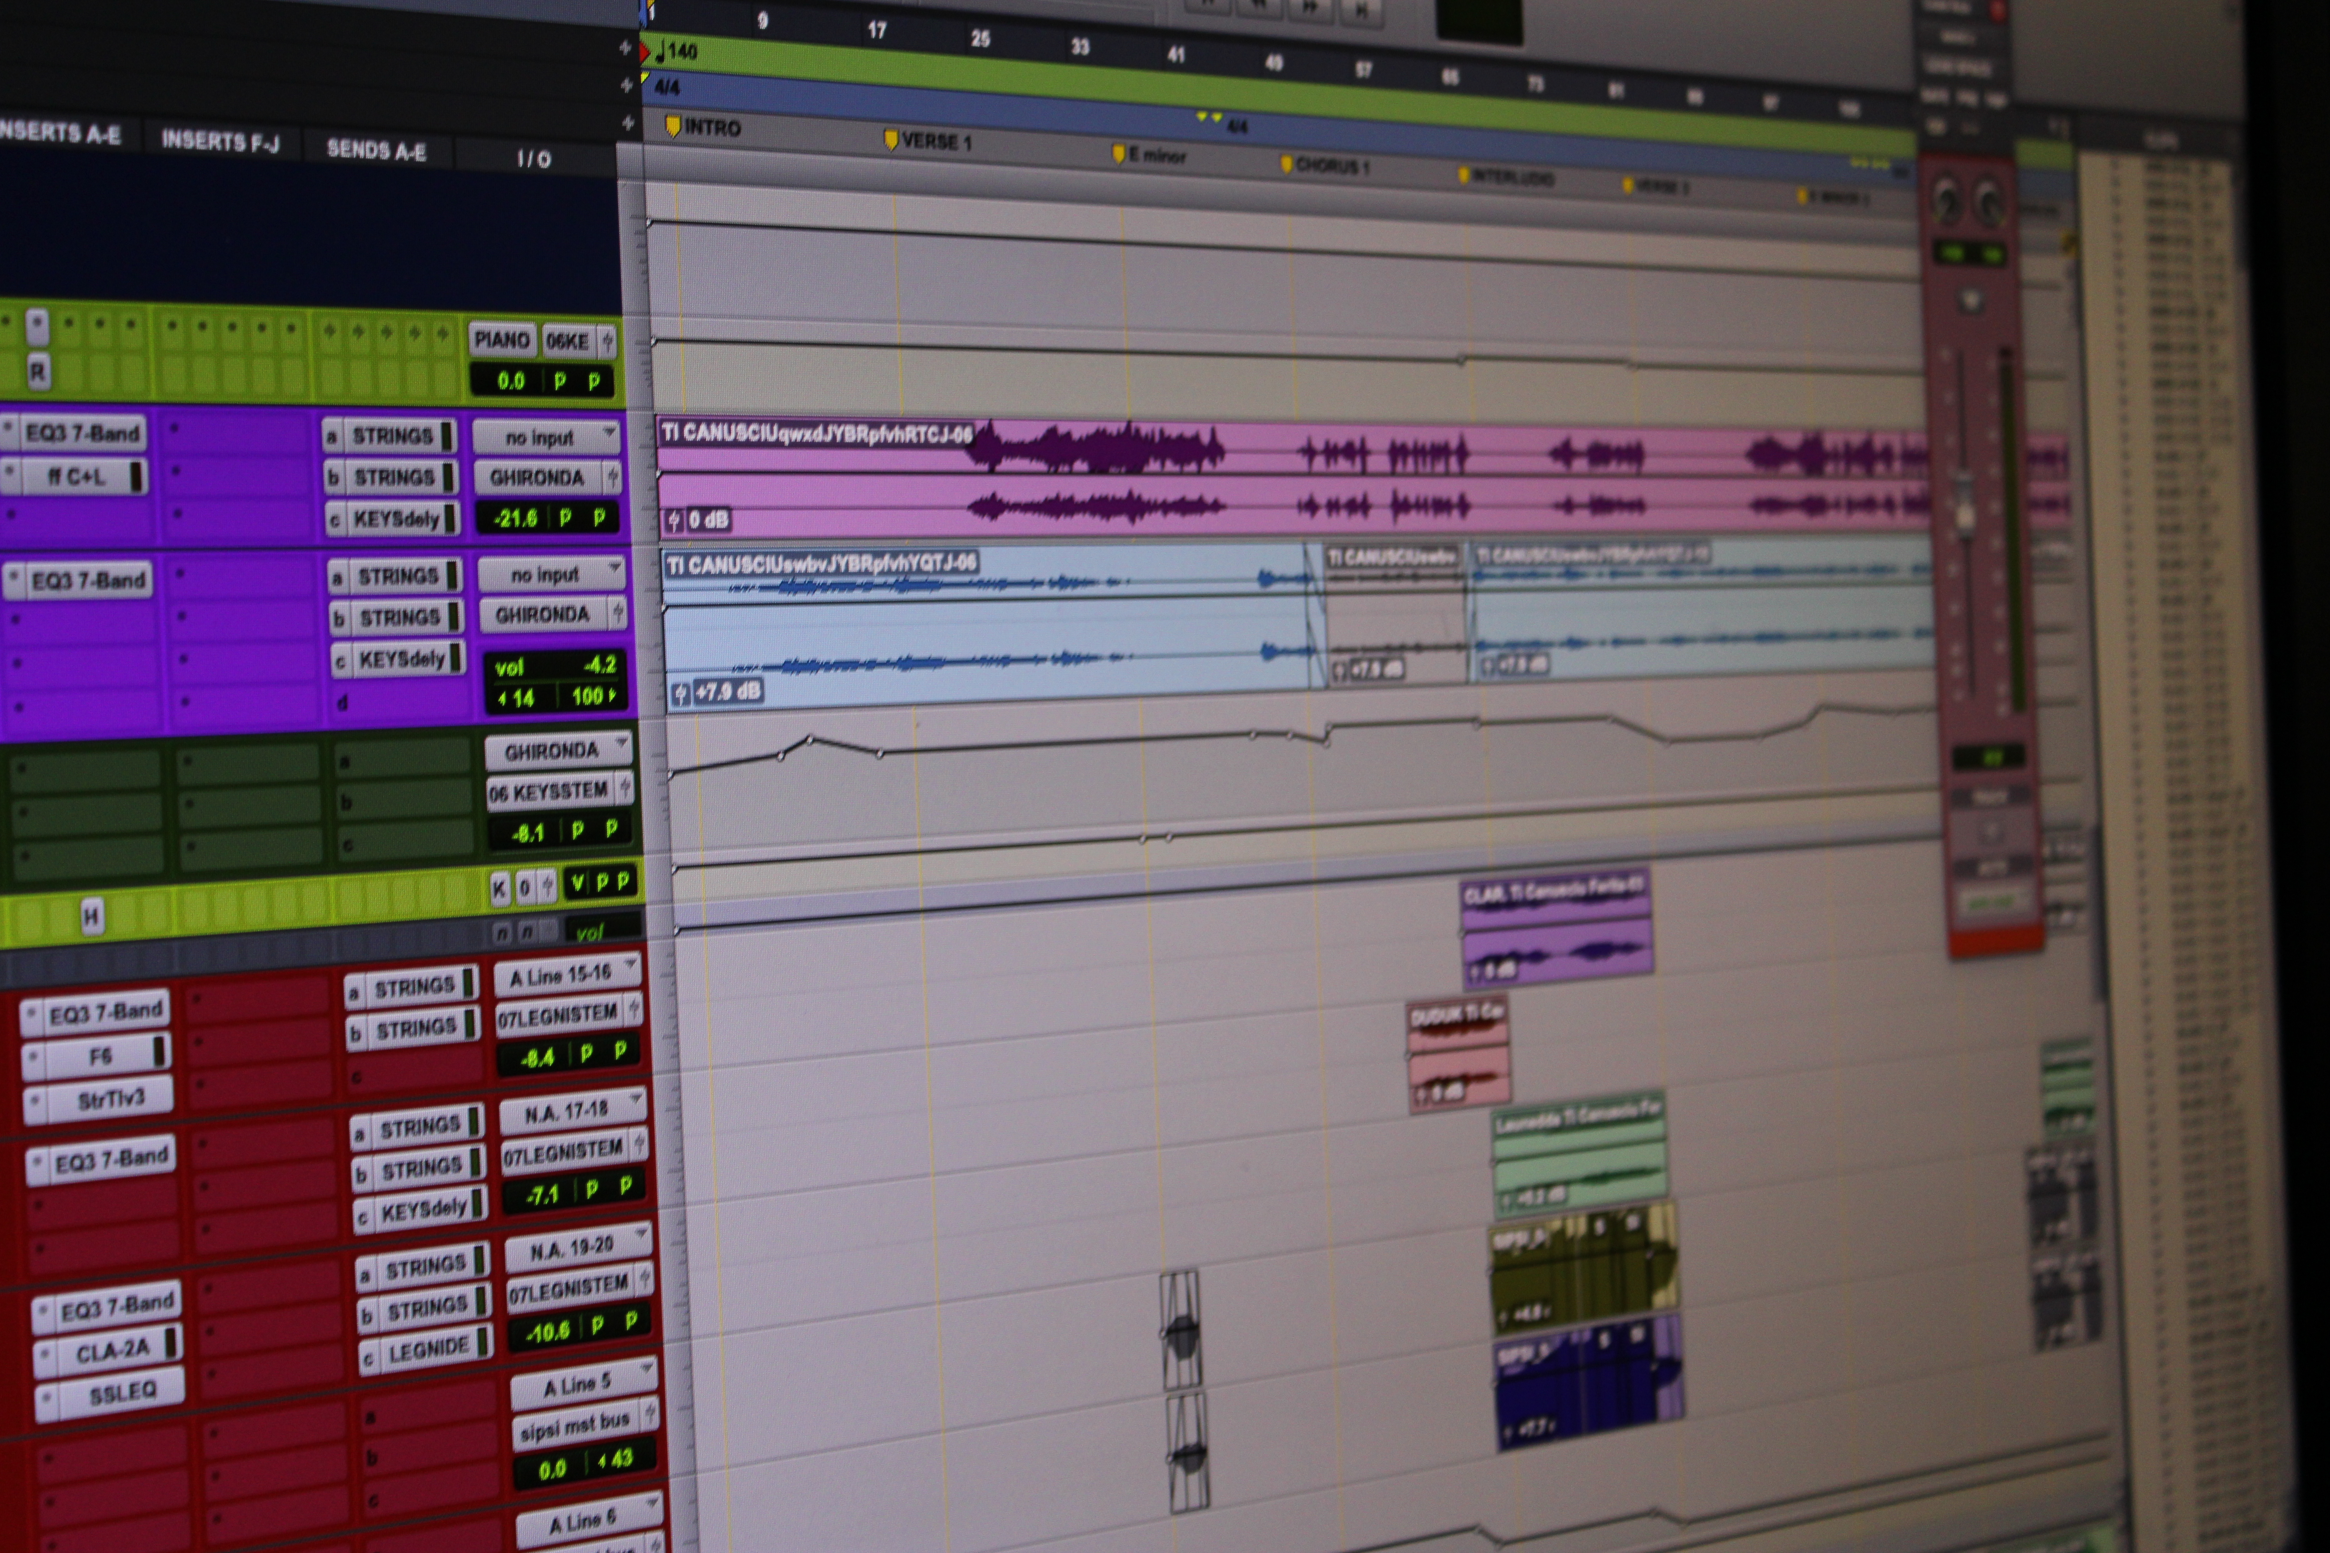
Task: Jump to the CHORUS 1 marker
Action: [1325, 165]
